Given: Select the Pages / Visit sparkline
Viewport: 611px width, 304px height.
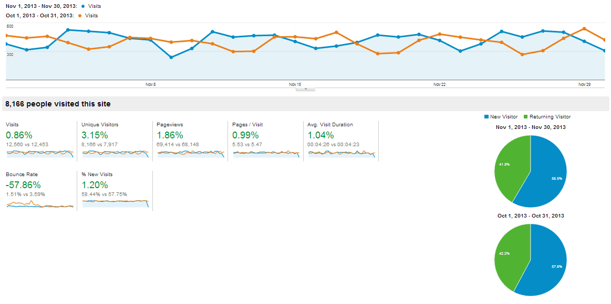Looking at the screenshot, I should click(266, 153).
